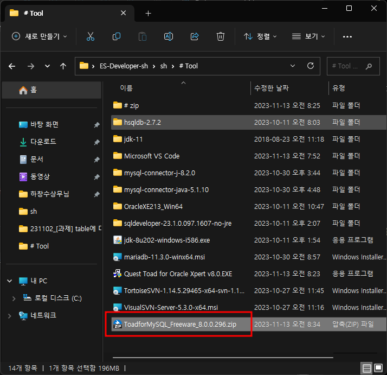The image size is (387, 375).
Task: Click the TortoiseSVN msi installer icon
Action: (118, 290)
